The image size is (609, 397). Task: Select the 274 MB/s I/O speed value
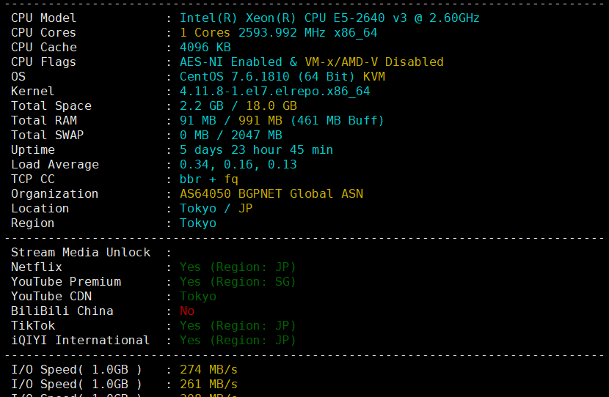click(208, 370)
